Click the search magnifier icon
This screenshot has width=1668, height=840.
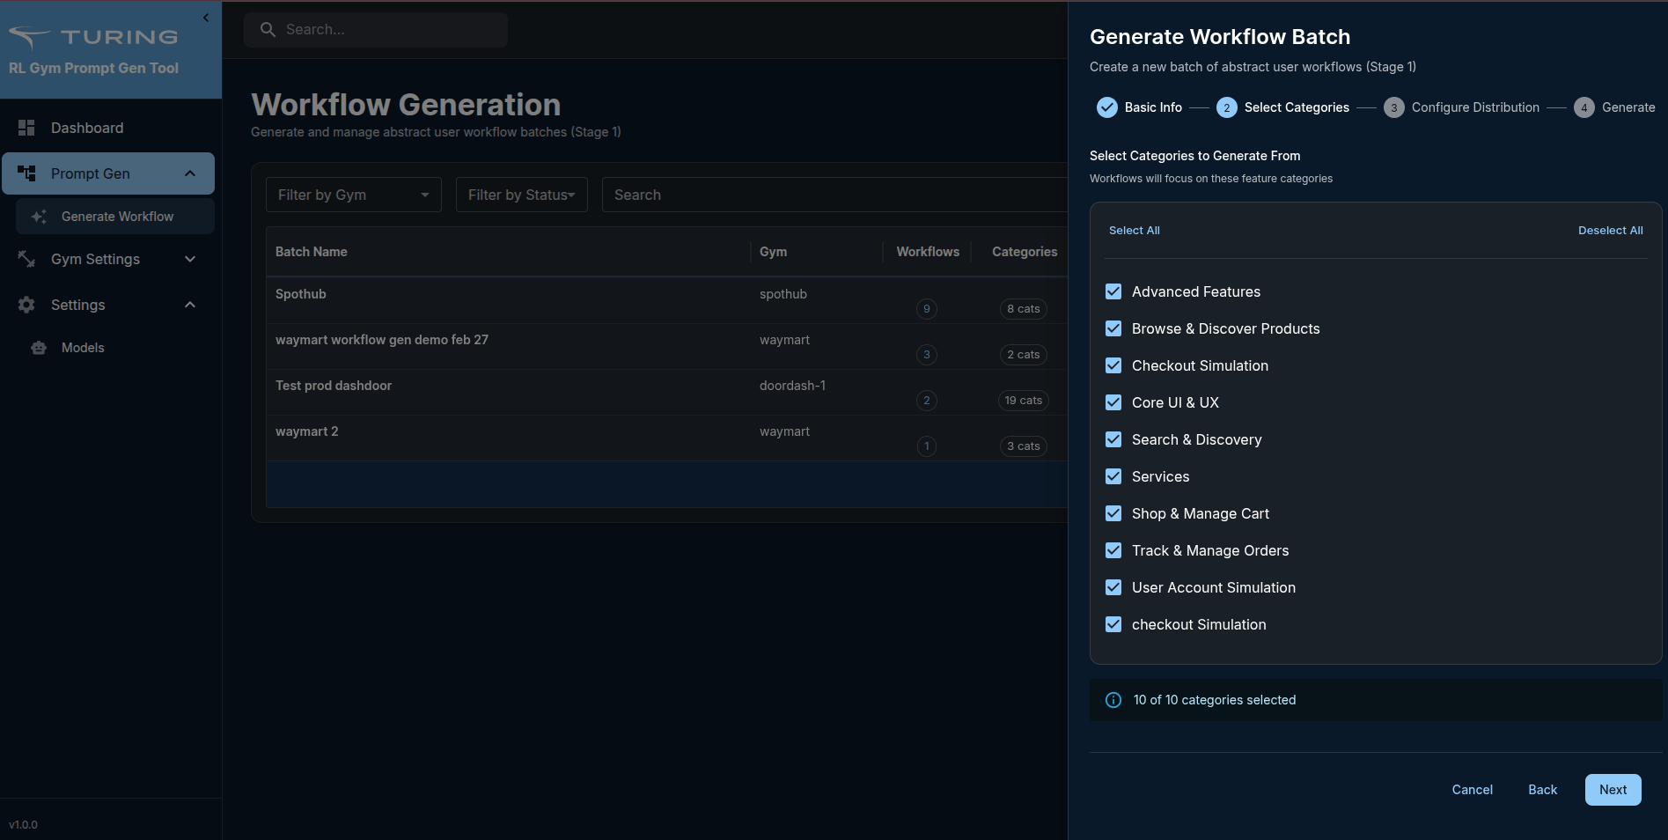click(268, 29)
